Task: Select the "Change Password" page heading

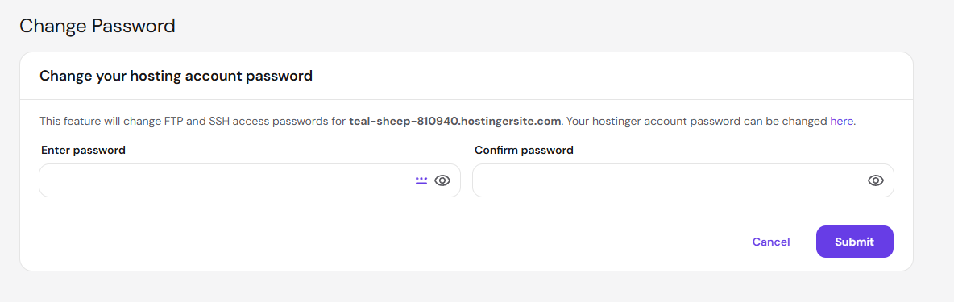Action: tap(97, 26)
